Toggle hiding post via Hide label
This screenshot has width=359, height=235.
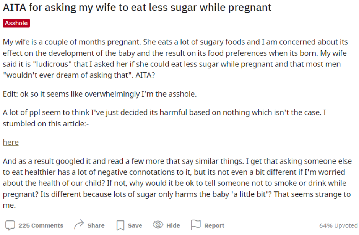tap(173, 225)
